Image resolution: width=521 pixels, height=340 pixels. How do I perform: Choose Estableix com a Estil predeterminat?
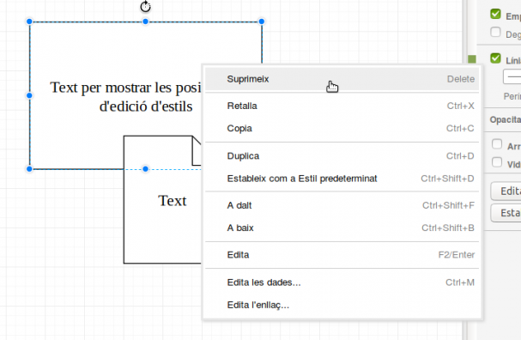pos(342,179)
